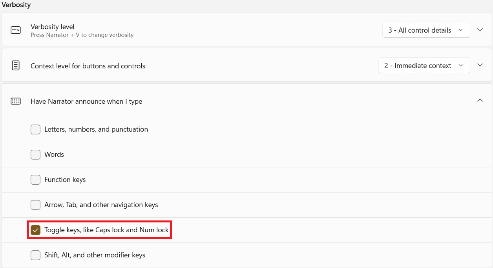Screen dimensions: 493x268
Task: Expand the Context level section chevron
Action: pyautogui.click(x=480, y=65)
